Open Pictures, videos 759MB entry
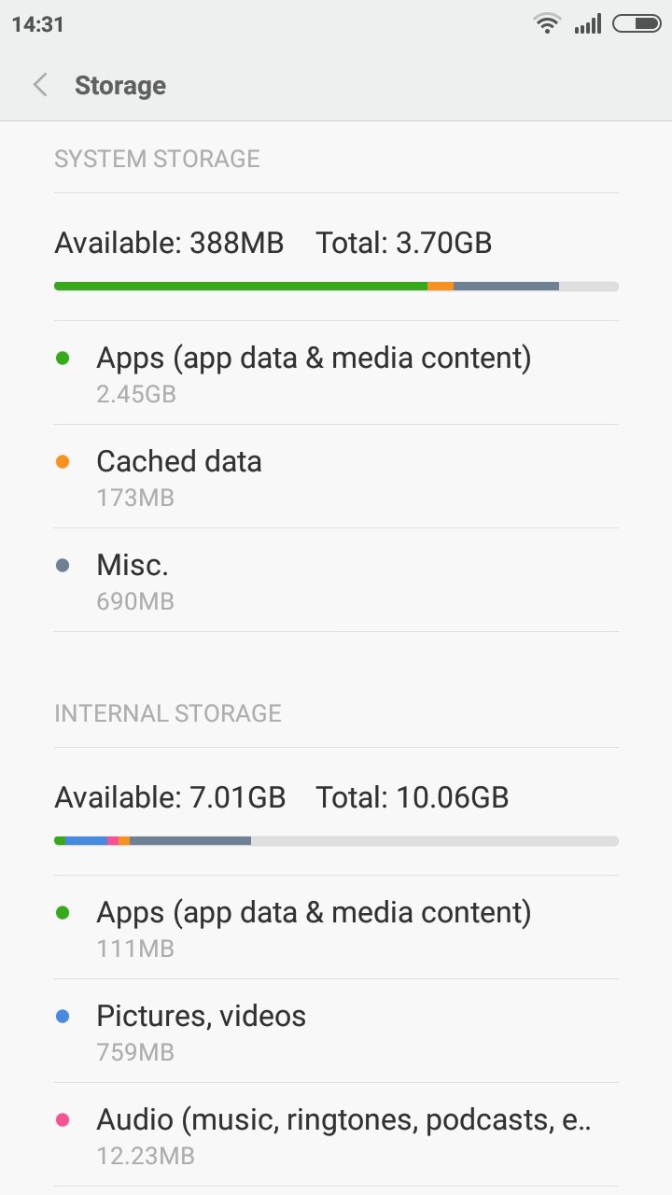The width and height of the screenshot is (672, 1195). coord(336,1031)
